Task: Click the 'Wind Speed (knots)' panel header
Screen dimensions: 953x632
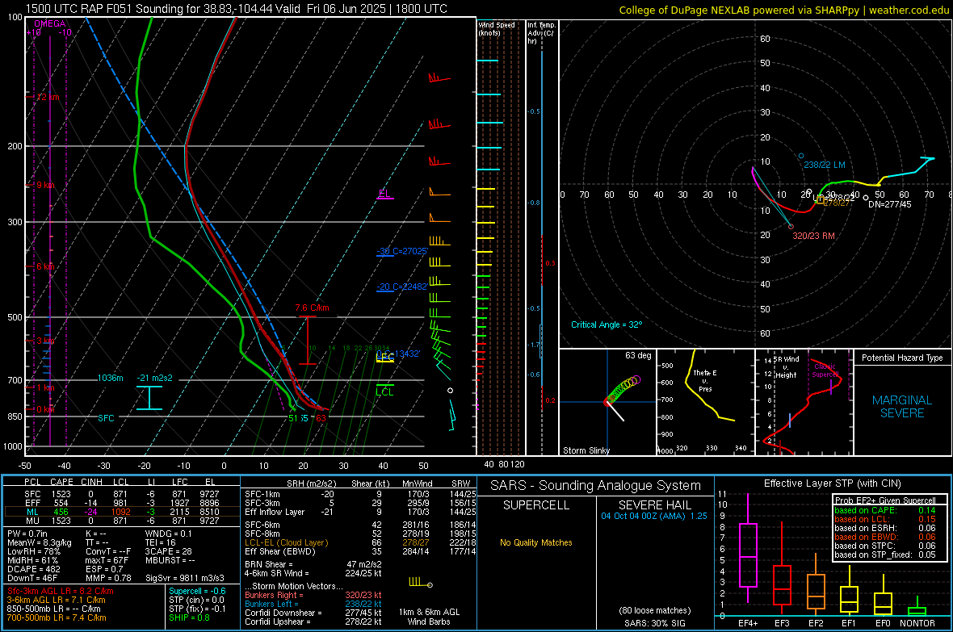Action: [x=497, y=28]
